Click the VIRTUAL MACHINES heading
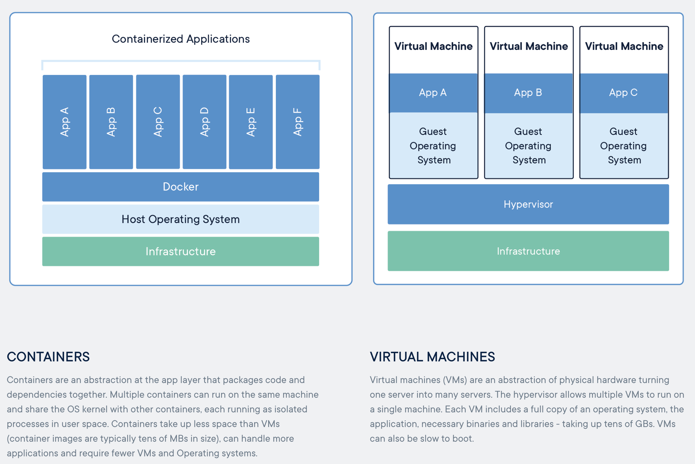Screen dimensions: 695x464 click(x=432, y=357)
